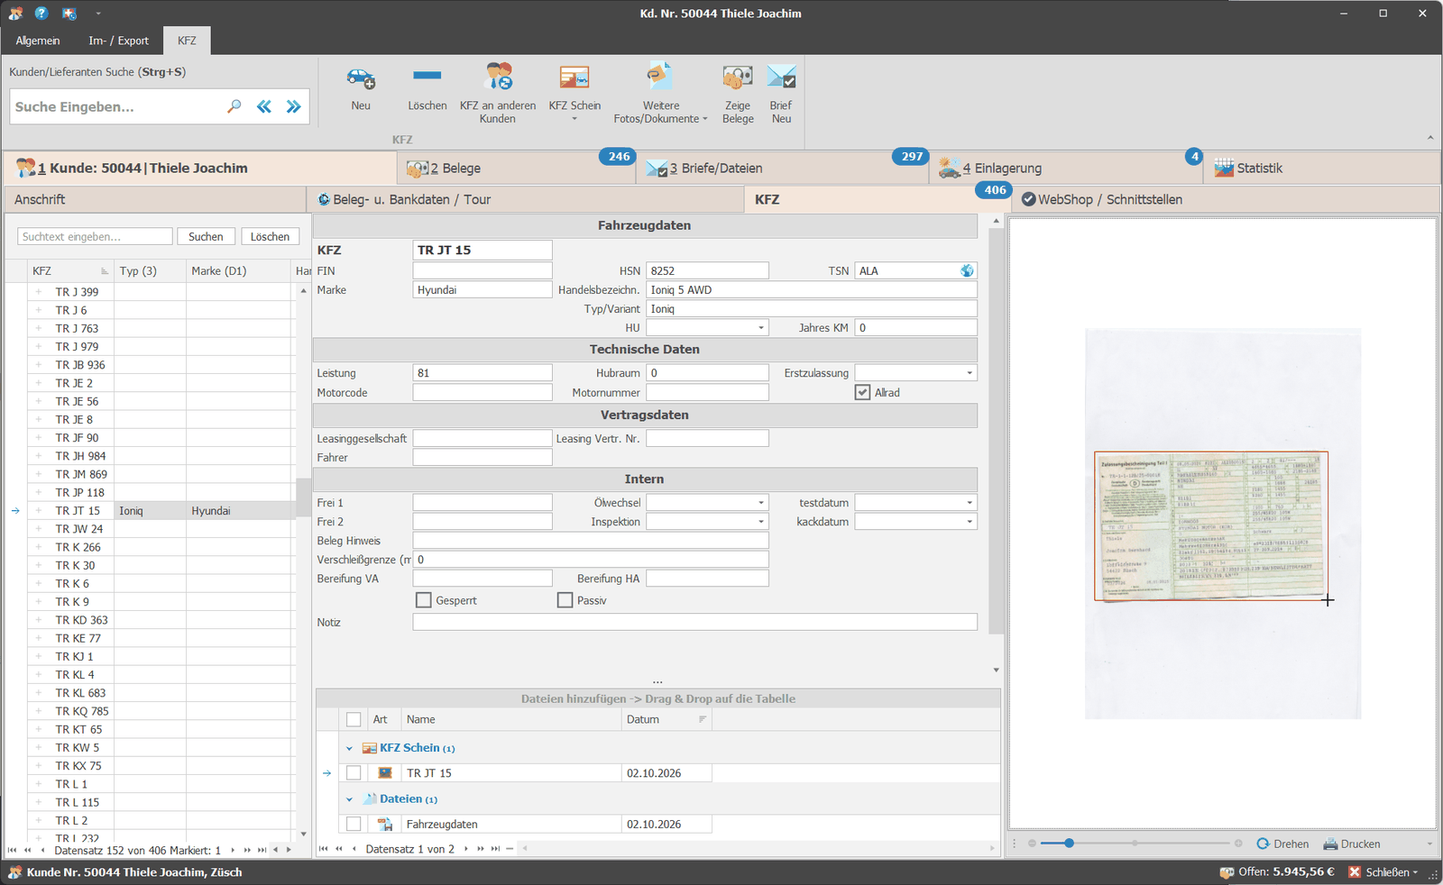This screenshot has height=885, width=1443.
Task: Enable the Passiv checkbox
Action: tap(565, 600)
